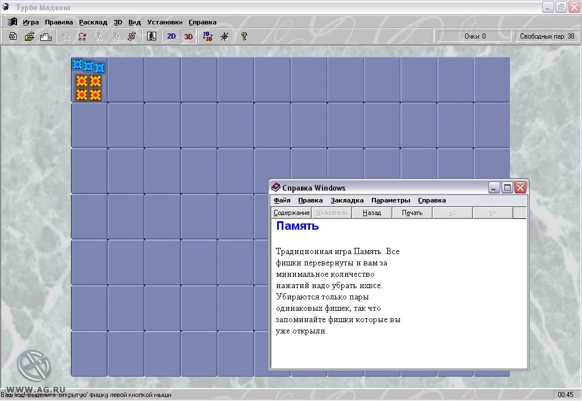Click the rotate axes icon
This screenshot has width=582, height=401.
[224, 36]
